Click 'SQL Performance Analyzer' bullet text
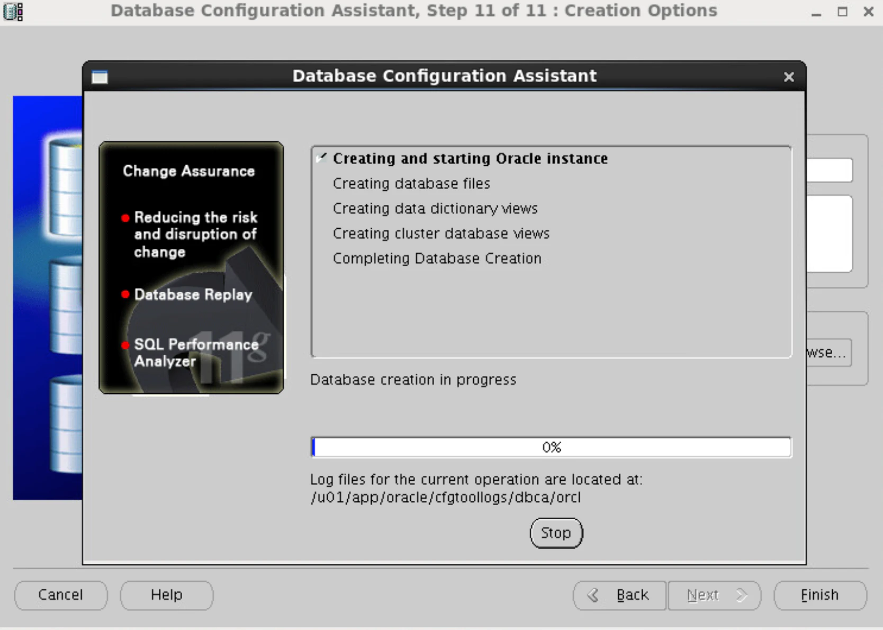Viewport: 883px width, 630px height. (x=196, y=353)
